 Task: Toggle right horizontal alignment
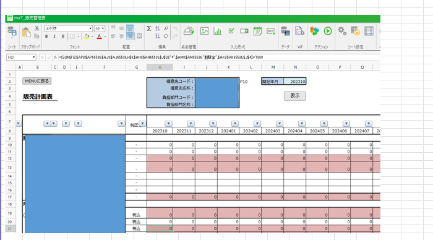[x=130, y=36]
